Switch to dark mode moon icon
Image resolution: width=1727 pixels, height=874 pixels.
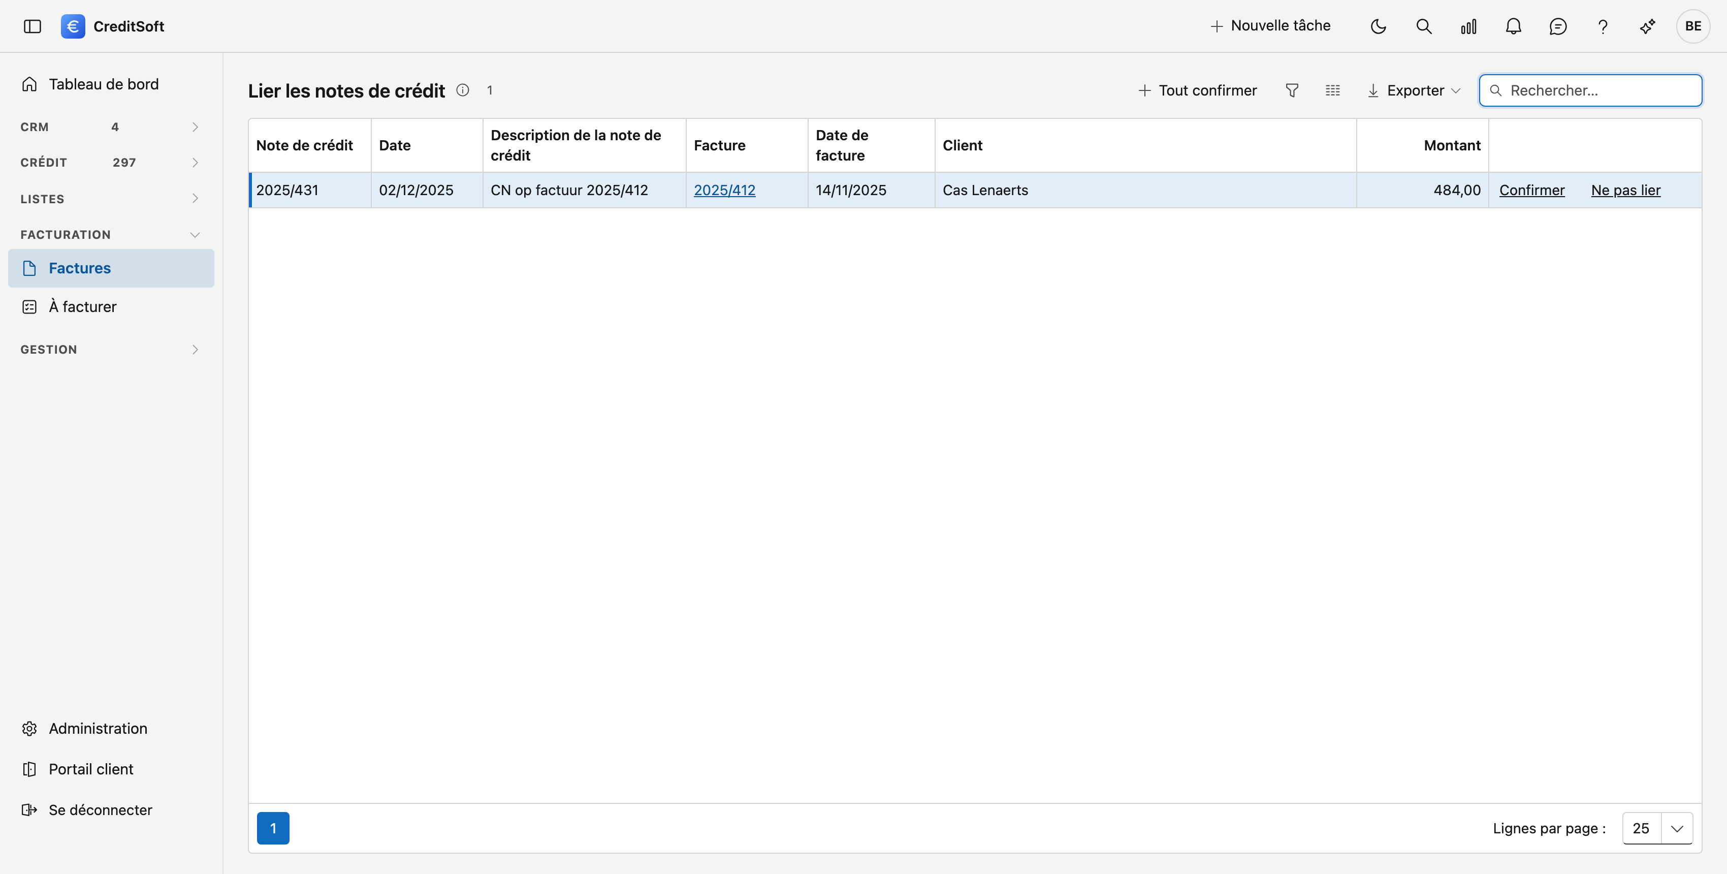click(1378, 26)
